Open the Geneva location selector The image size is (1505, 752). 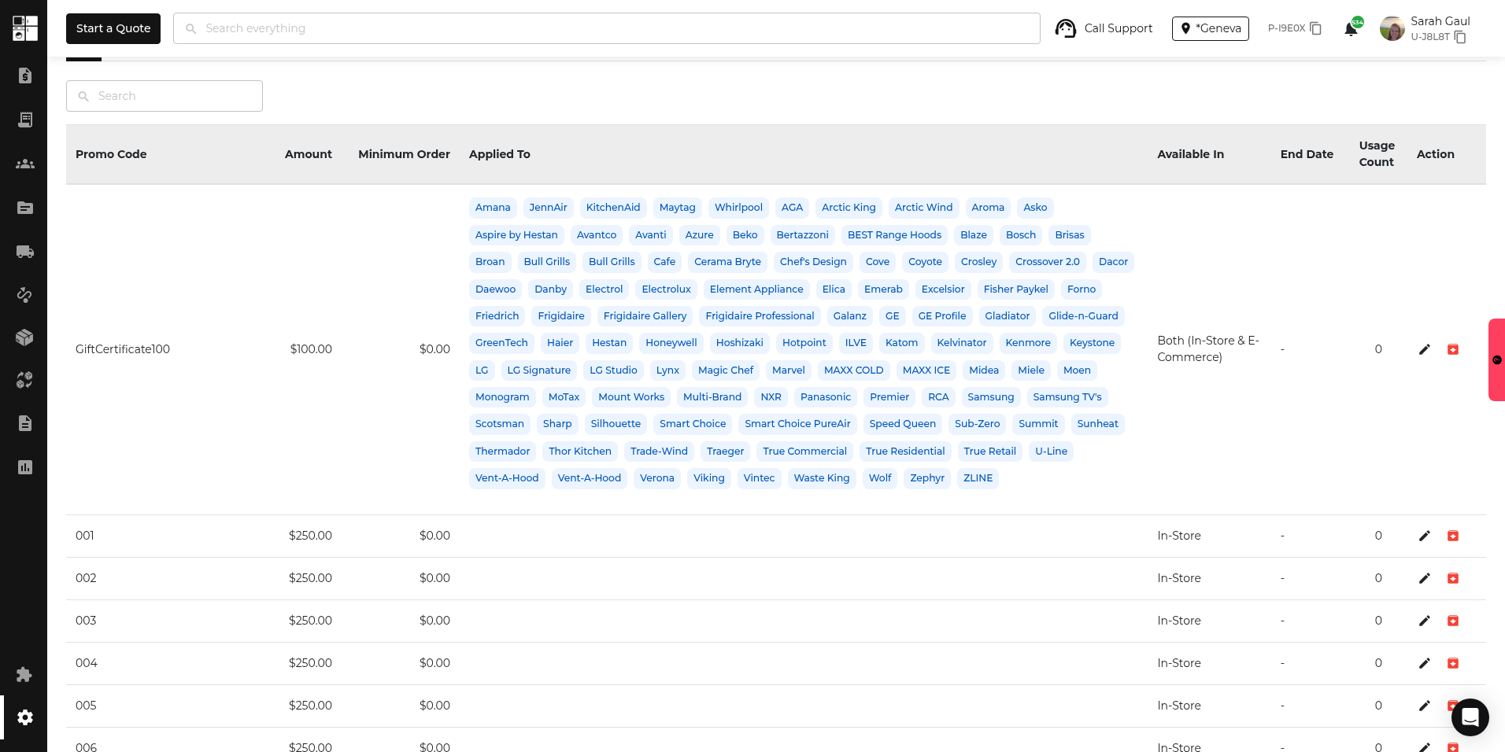click(x=1210, y=28)
